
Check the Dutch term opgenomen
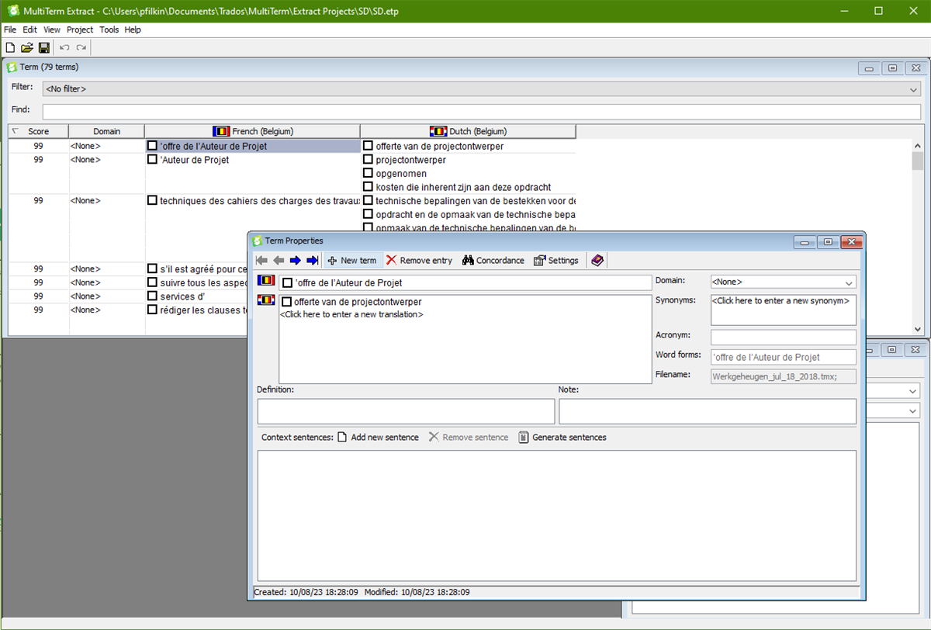[368, 173]
